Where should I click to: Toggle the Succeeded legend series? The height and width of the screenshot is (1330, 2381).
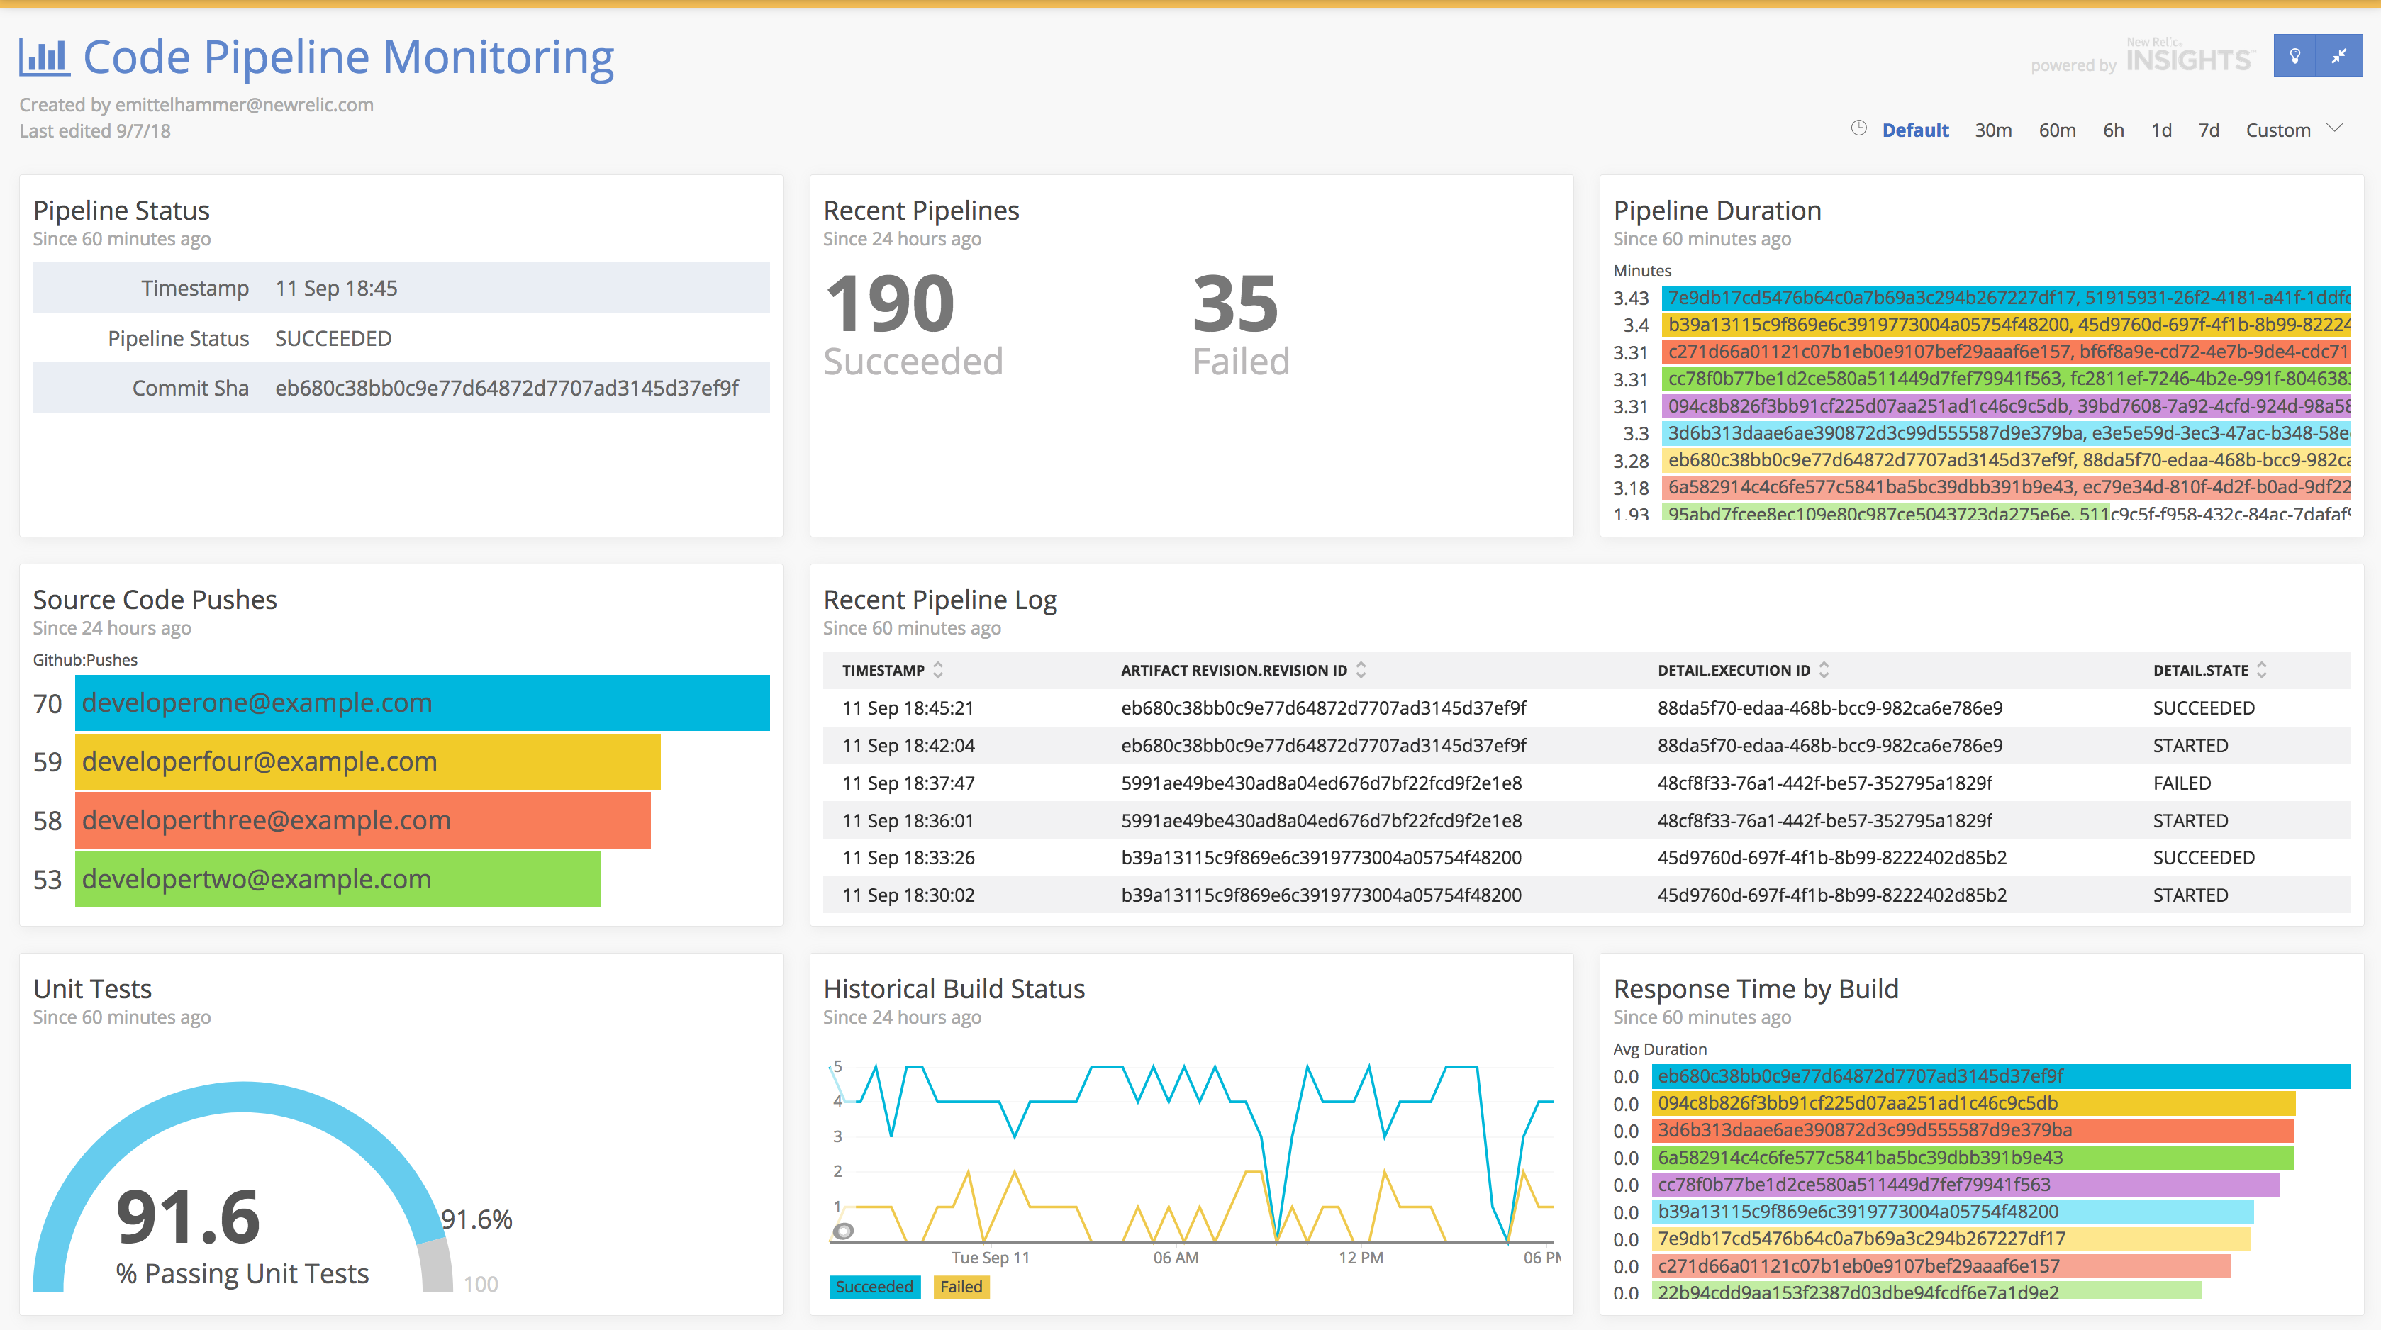(x=874, y=1287)
